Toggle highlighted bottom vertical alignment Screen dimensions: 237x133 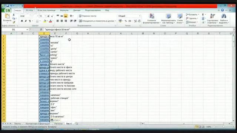point(66,16)
